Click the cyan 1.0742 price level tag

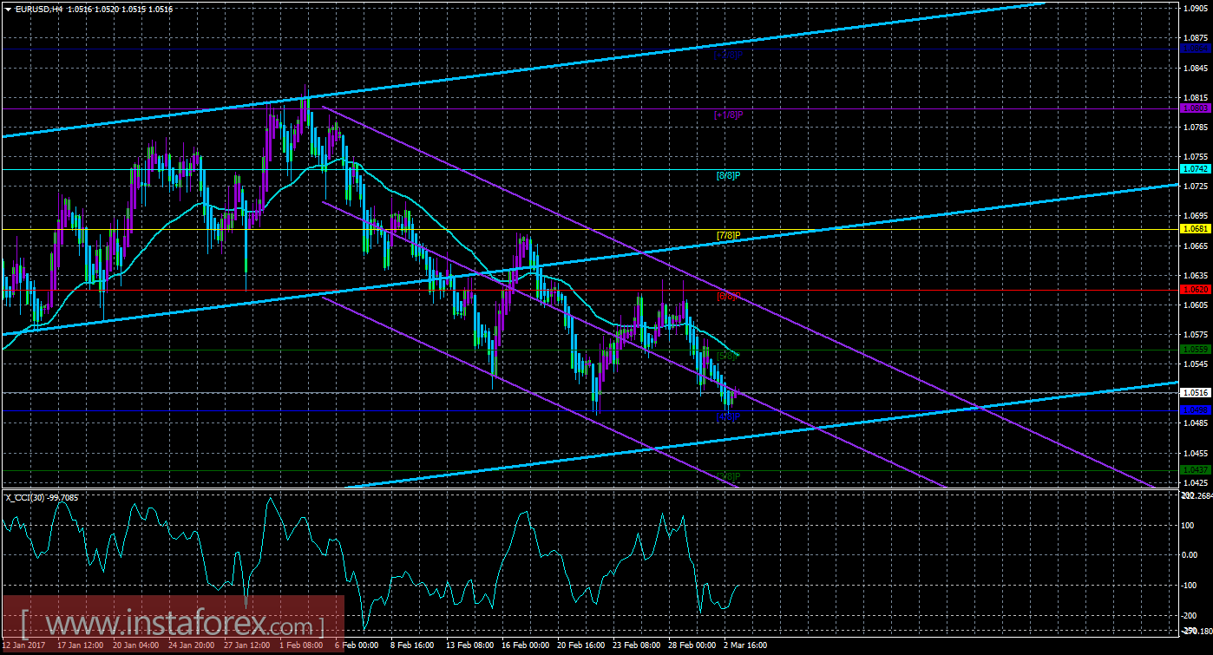point(1195,168)
